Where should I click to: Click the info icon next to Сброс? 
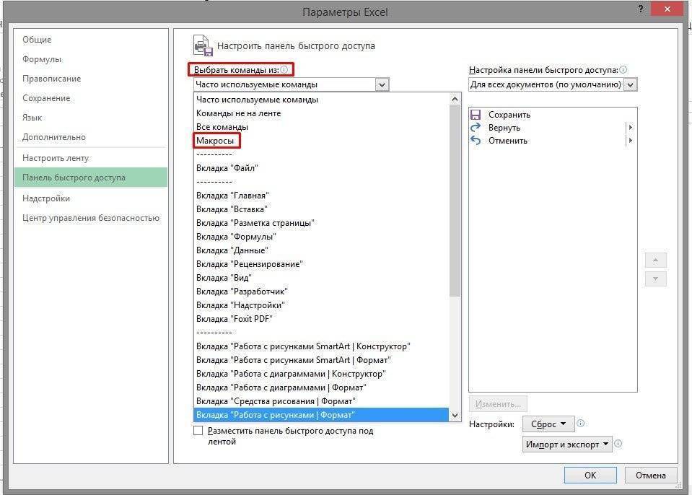tap(581, 424)
